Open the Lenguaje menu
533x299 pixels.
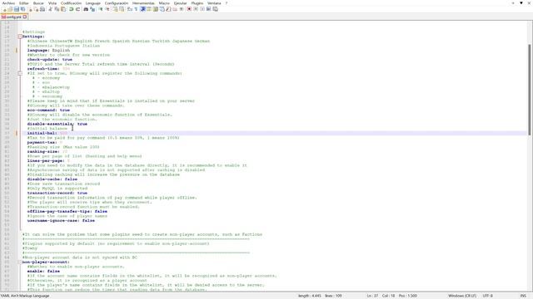point(92,3)
